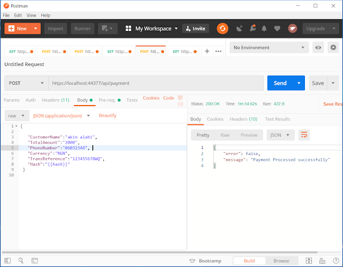Expand the Save button options arrow
The width and height of the screenshot is (343, 267).
[333, 83]
